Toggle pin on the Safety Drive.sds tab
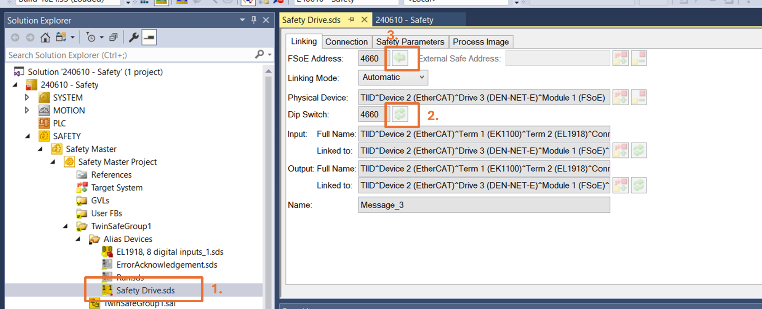This screenshot has width=762, height=309. (351, 19)
